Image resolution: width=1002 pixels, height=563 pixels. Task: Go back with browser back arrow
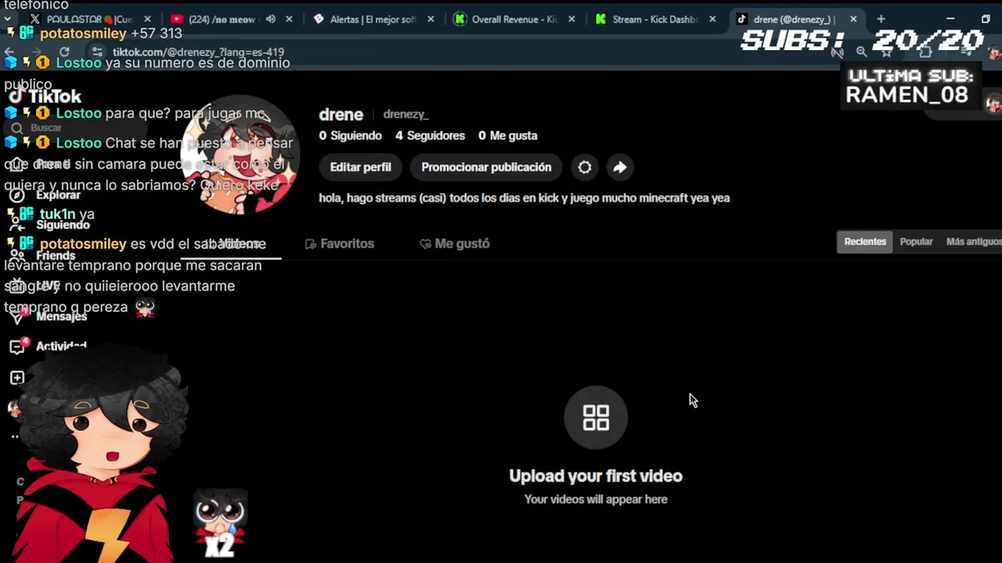click(x=10, y=52)
